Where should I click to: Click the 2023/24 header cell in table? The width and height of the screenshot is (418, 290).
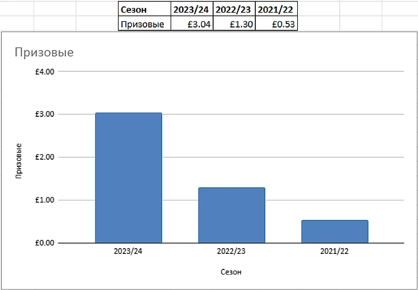pos(192,9)
